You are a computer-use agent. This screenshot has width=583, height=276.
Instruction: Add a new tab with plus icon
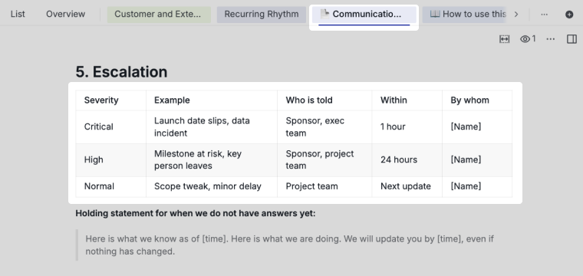(x=569, y=15)
